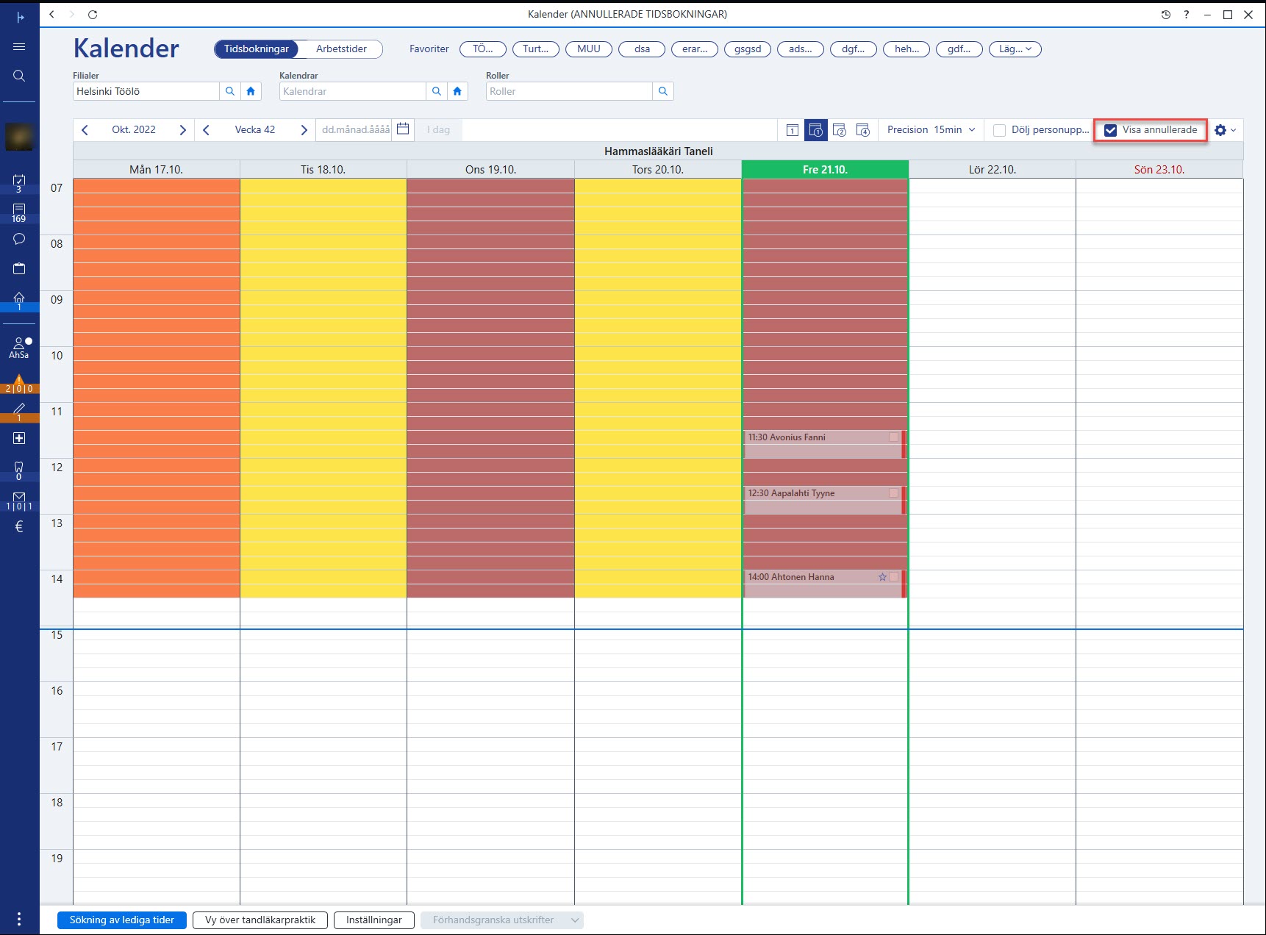This screenshot has width=1266, height=935.
Task: Click the sidebar search magnifier icon
Action: 19,76
